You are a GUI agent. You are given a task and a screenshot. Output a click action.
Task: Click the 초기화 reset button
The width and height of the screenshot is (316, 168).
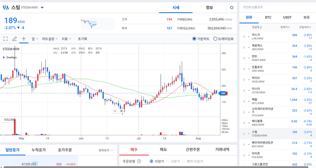(x=82, y=39)
